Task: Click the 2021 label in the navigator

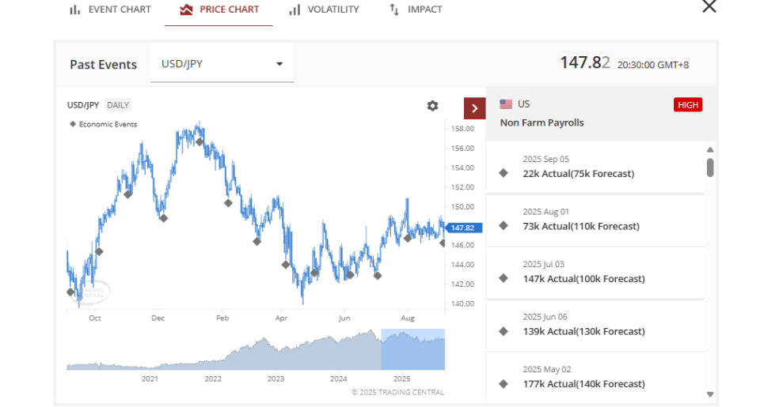Action: [150, 379]
